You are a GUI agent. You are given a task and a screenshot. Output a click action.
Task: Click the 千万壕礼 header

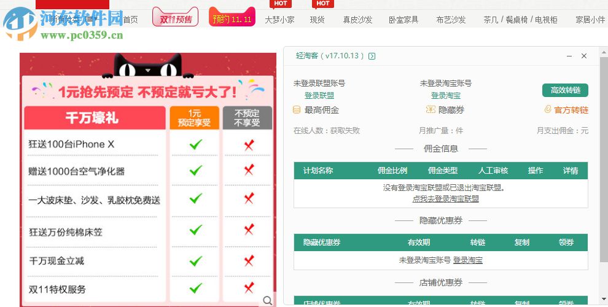95,118
